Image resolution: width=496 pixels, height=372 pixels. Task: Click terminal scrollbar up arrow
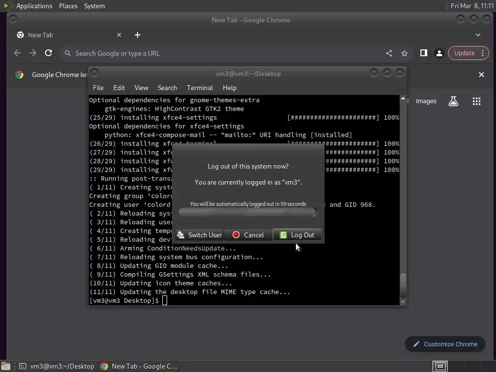(x=403, y=99)
